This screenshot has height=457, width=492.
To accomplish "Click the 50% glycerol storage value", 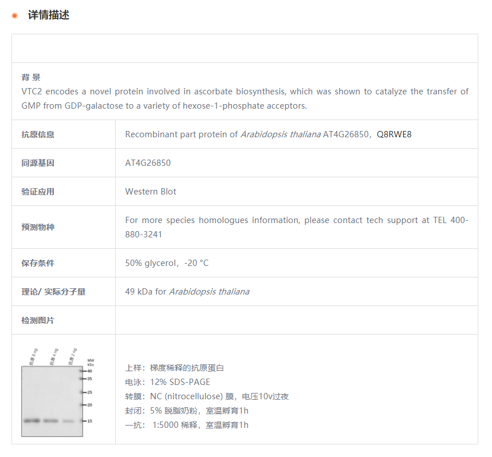I will coord(167,263).
